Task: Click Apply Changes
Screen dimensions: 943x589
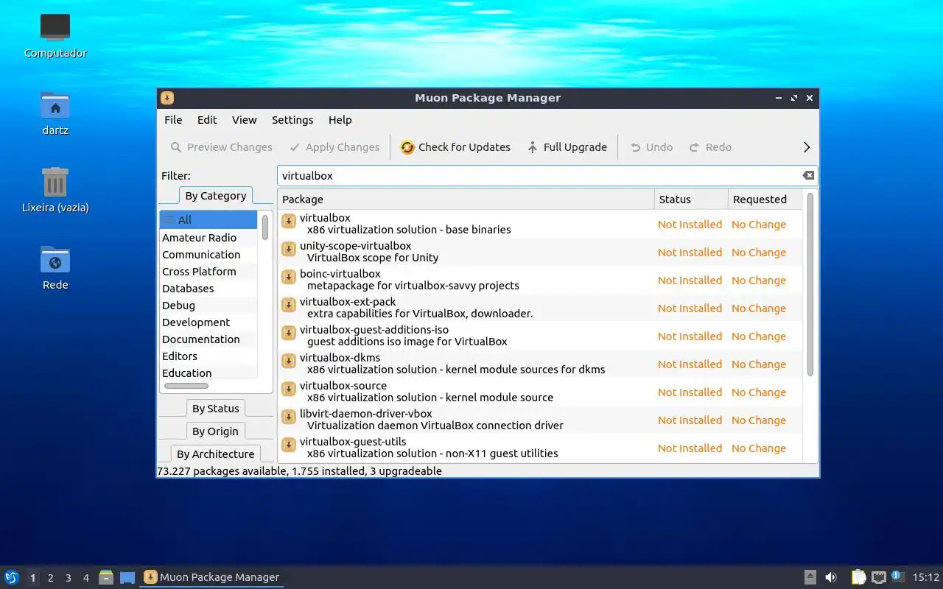Action: tap(334, 147)
